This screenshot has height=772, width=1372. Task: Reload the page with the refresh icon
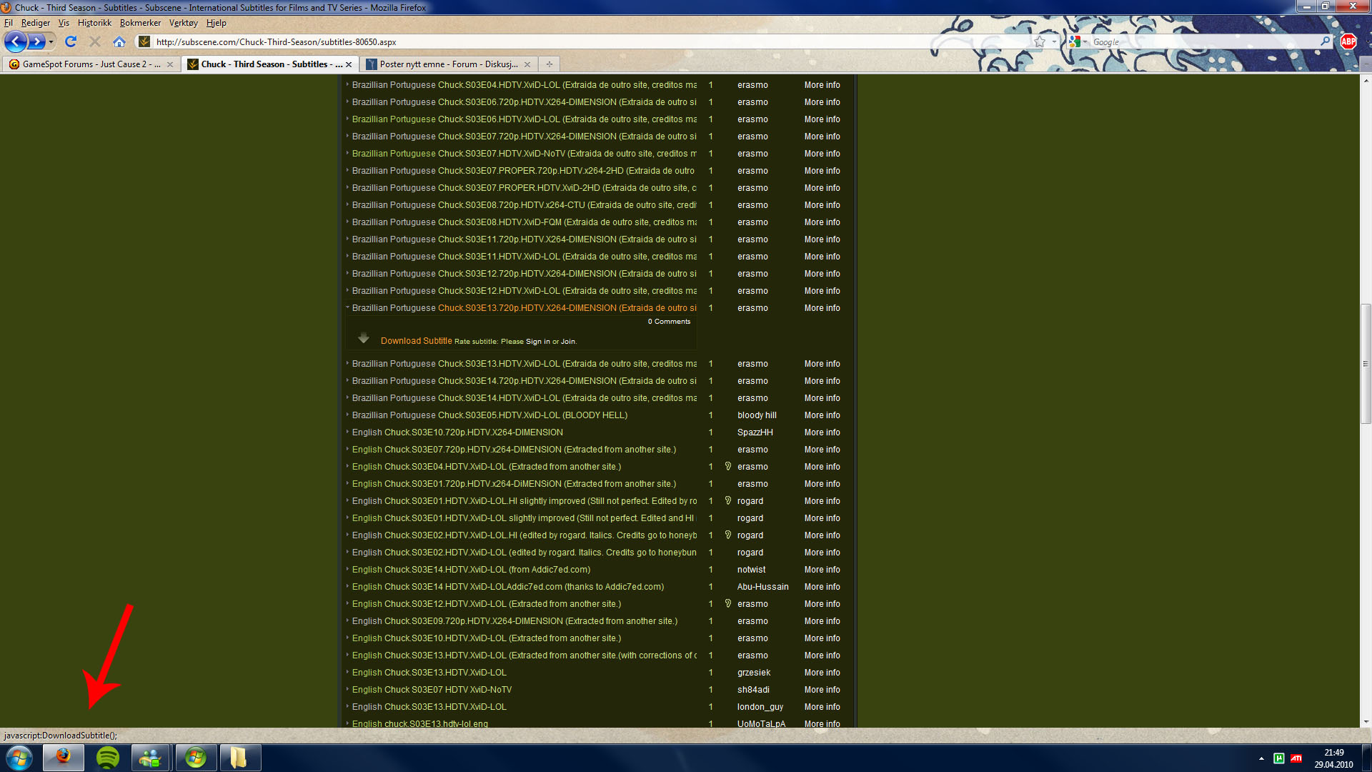71,41
